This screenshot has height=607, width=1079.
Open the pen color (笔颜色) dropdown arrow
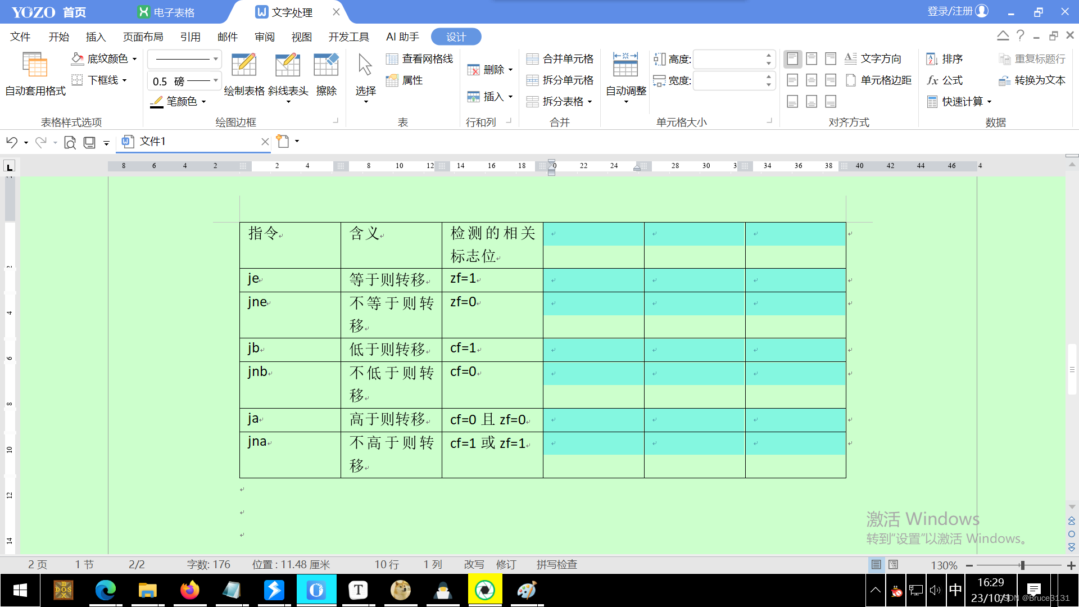tap(203, 102)
